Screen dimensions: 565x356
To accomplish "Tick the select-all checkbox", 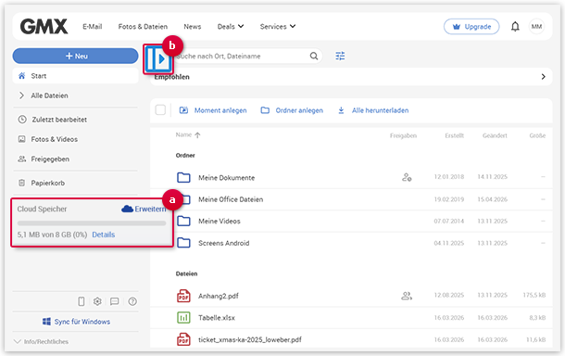I will [x=160, y=110].
